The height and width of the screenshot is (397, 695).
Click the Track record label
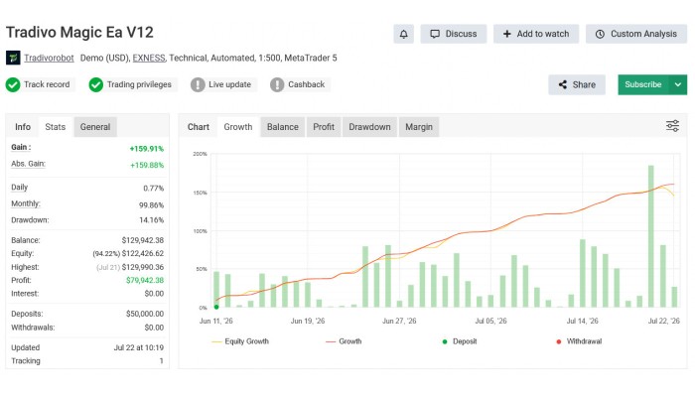tap(47, 84)
